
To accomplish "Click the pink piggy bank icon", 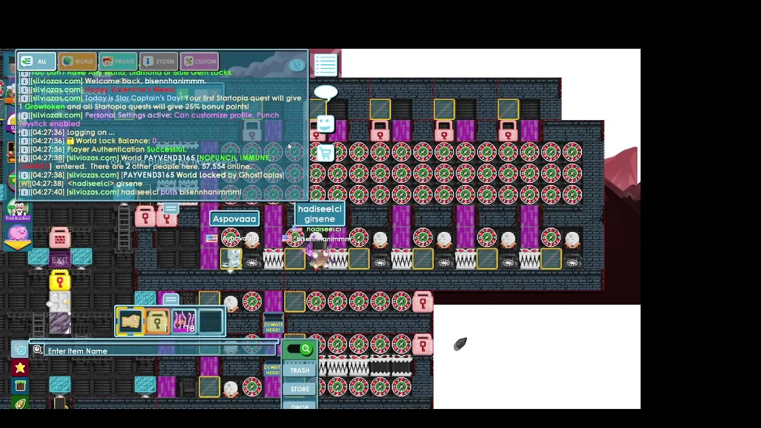I will [18, 232].
